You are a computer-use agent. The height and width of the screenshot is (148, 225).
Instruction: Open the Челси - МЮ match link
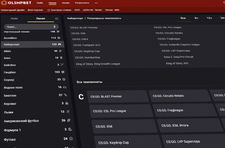(x=112, y=10)
